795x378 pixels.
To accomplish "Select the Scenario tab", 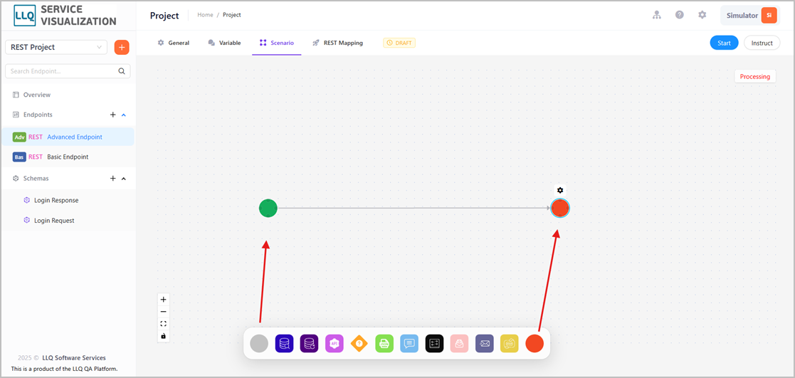I will tap(277, 43).
